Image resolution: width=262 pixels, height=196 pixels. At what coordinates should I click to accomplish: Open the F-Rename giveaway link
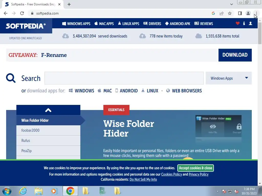54,55
